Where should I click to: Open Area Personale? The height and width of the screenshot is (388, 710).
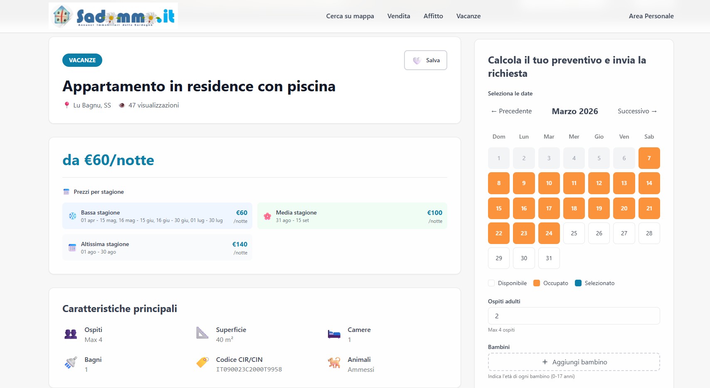pyautogui.click(x=651, y=16)
